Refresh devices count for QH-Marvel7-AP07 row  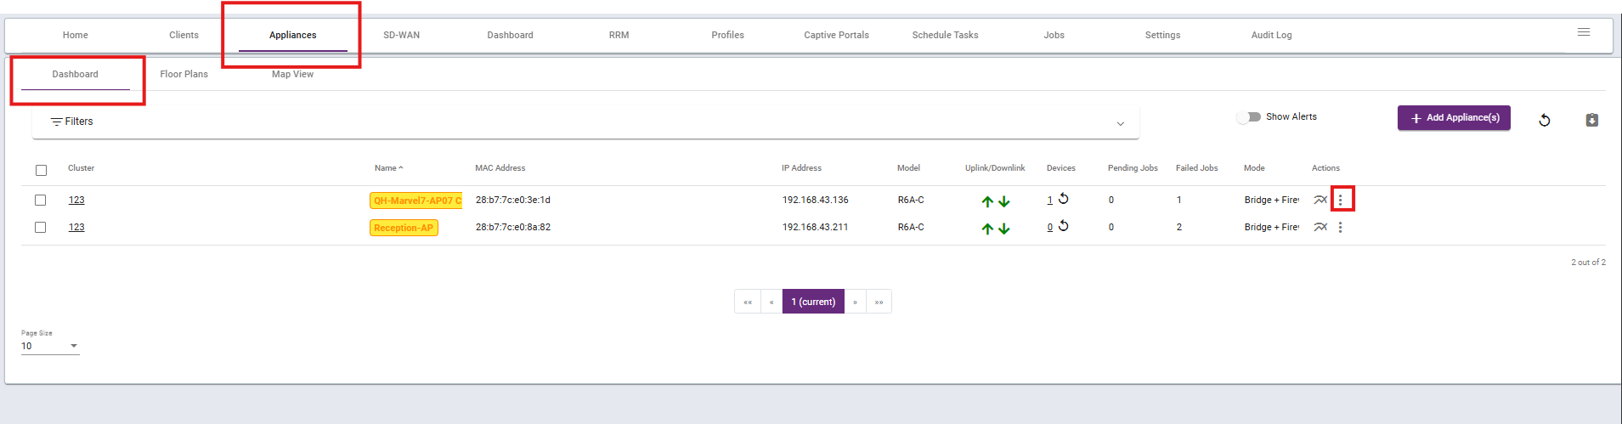click(x=1064, y=199)
